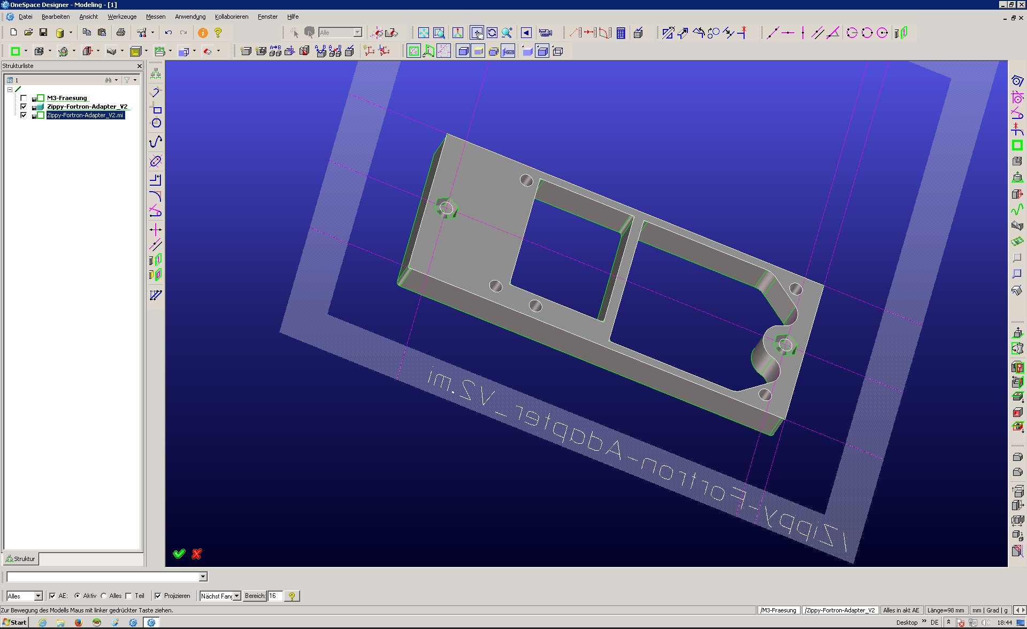The image size is (1027, 629).
Task: Check the M3-Fraesung checkbox
Action: [24, 98]
